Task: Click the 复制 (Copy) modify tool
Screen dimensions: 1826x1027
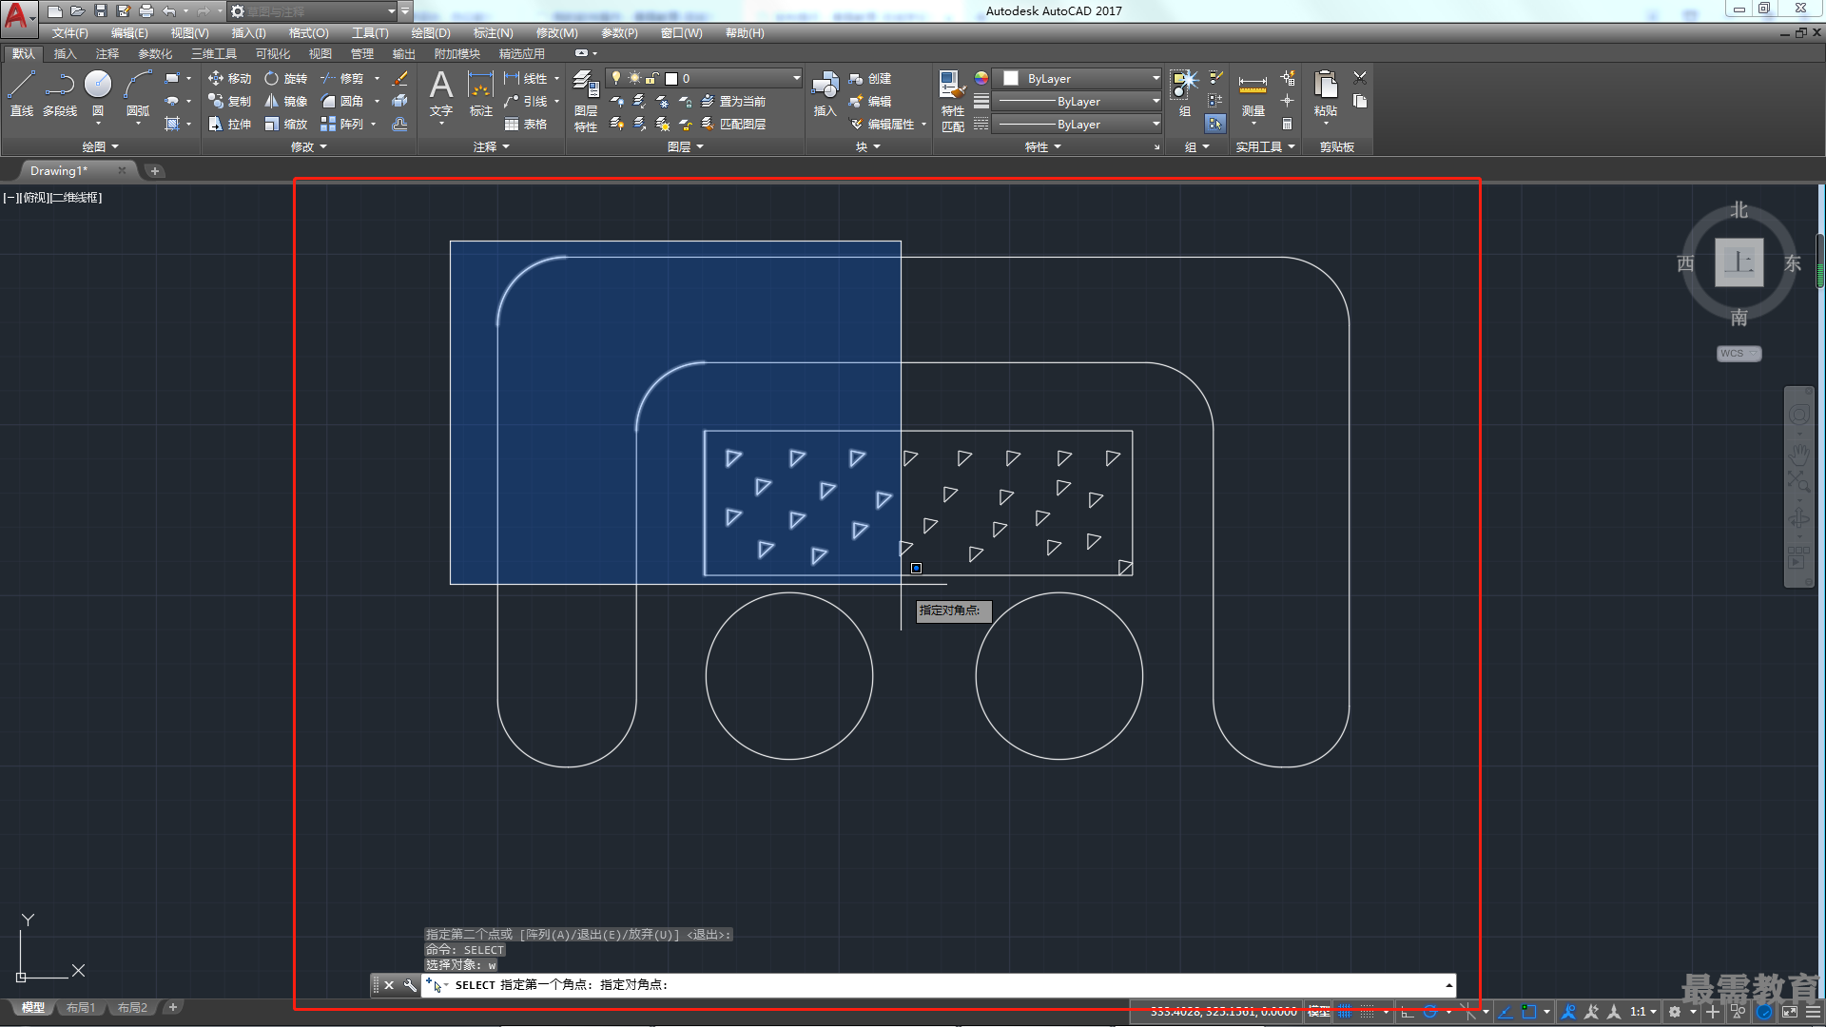Action: (x=229, y=101)
